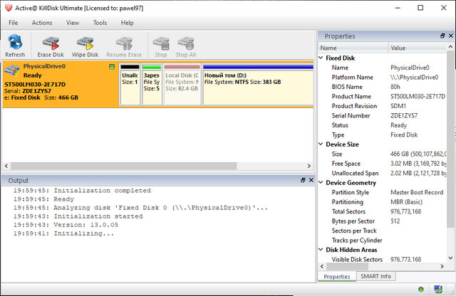Click the Stop All toolbar icon
Screen dimensions: 456x296
[x=185, y=46]
